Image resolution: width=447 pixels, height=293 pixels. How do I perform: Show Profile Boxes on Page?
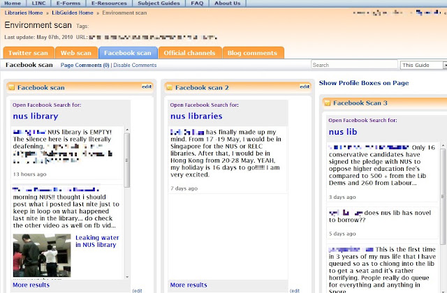pyautogui.click(x=364, y=83)
